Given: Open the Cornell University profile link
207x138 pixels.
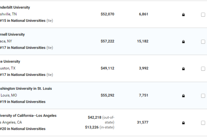Looking at the screenshot, I should pos(12,34).
